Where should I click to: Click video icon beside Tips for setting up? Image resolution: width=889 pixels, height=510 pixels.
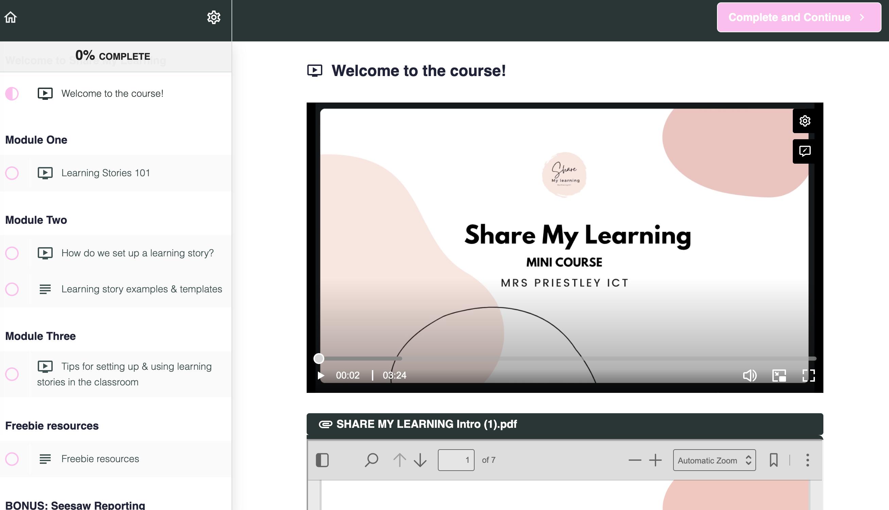tap(45, 367)
